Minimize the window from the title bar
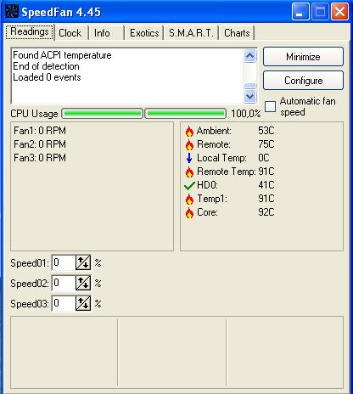The width and height of the screenshot is (353, 394). coord(300,12)
